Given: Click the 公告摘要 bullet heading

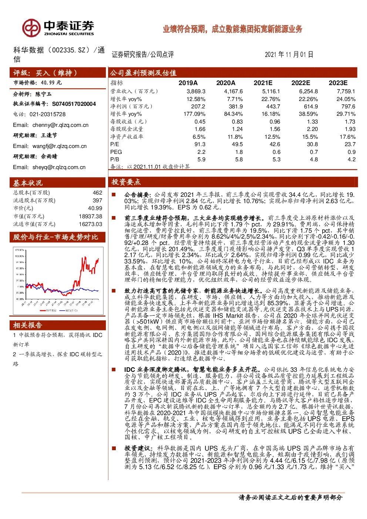Looking at the screenshot, I should pos(138,195).
